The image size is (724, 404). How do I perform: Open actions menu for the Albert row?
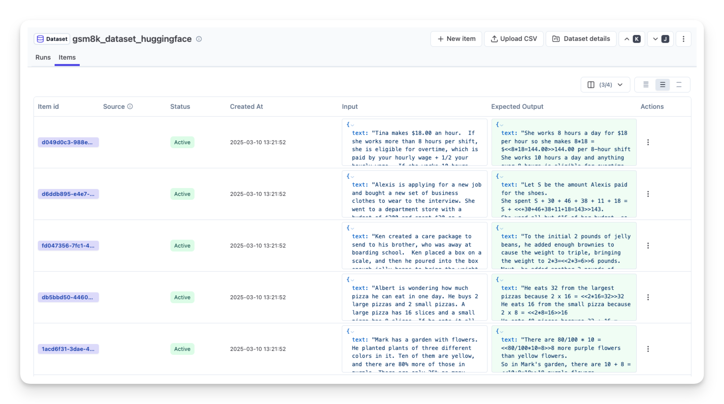coord(648,297)
